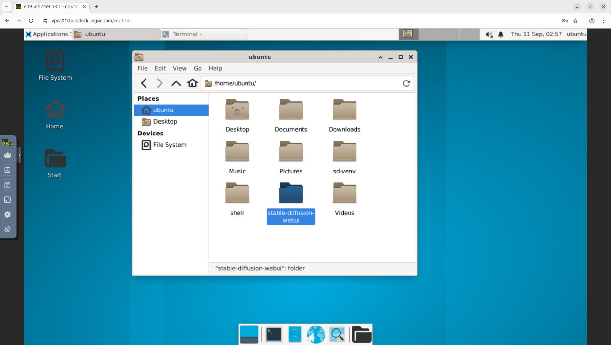This screenshot has width=611, height=345.
Task: Click the refresh icon in the path bar
Action: 406,83
